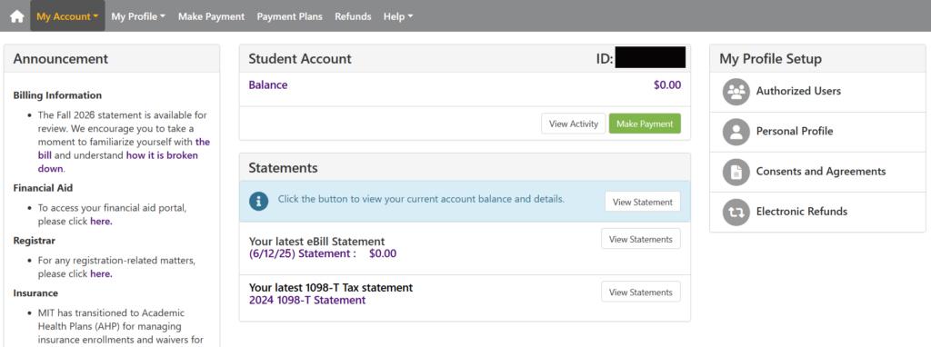The image size is (931, 347).
Task: View Statements for the latest eBill
Action: click(x=641, y=239)
